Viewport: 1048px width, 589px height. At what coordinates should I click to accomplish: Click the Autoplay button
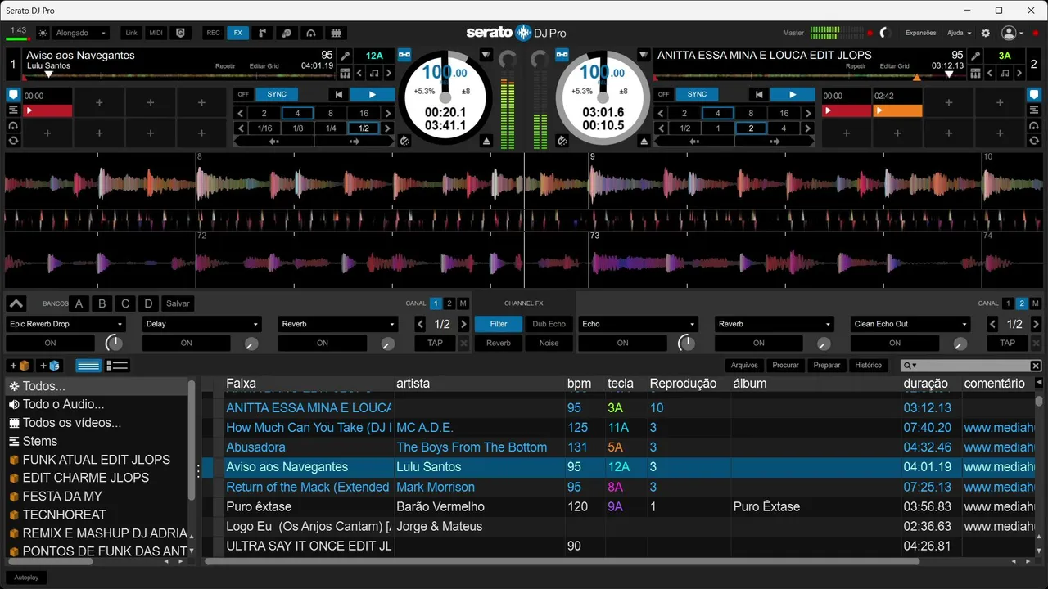[x=25, y=578]
